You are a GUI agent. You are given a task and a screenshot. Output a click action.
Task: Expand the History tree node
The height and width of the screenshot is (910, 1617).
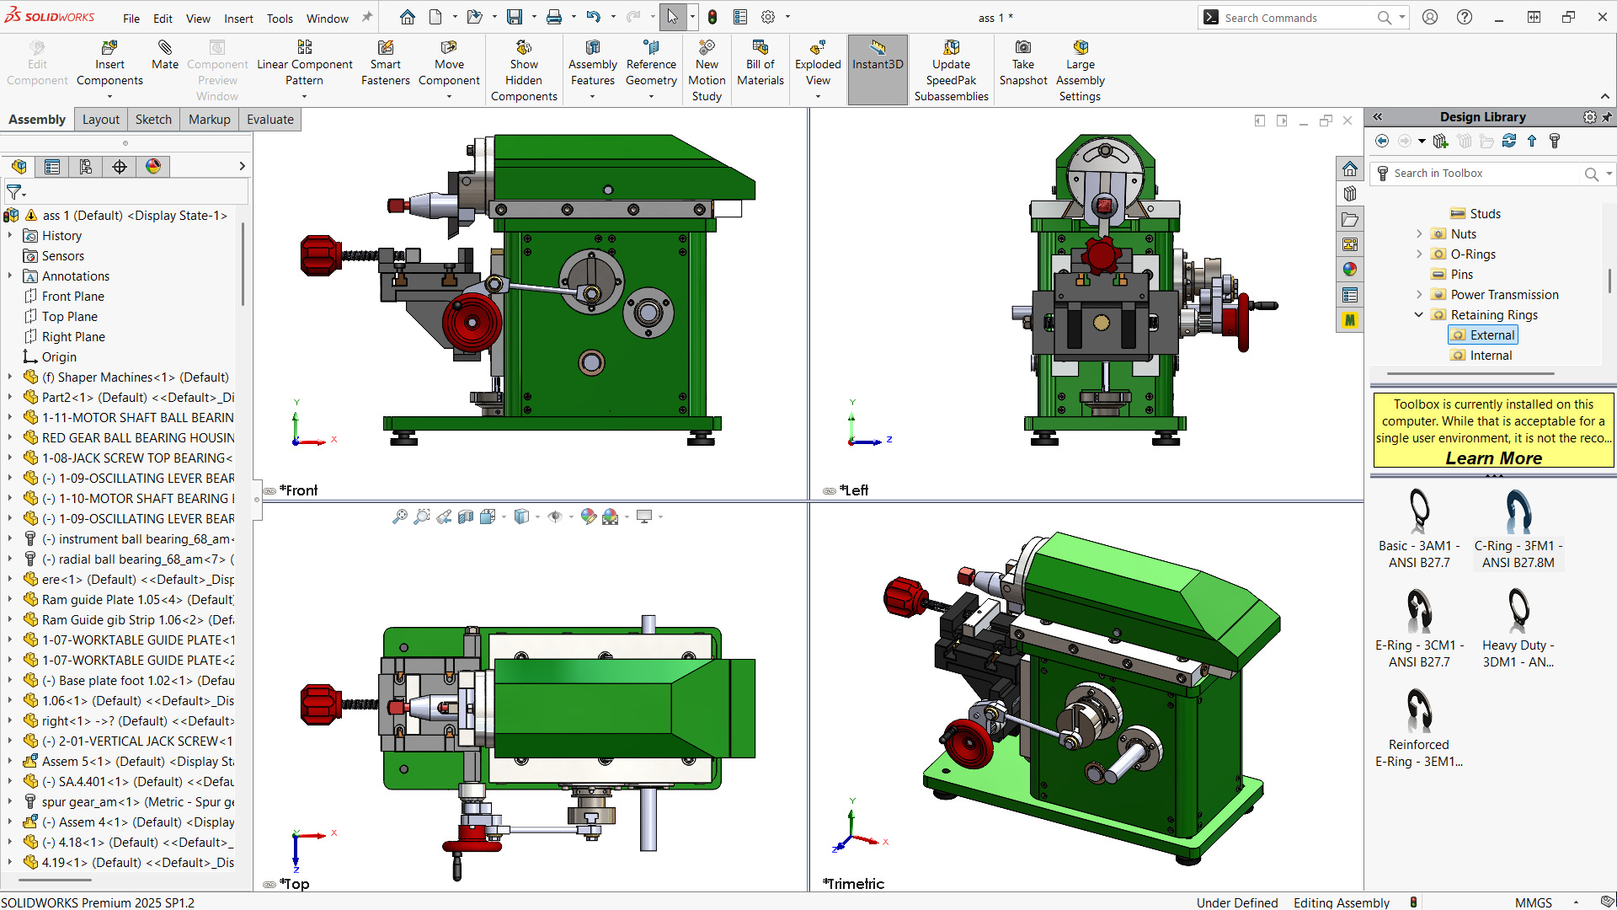(x=10, y=236)
